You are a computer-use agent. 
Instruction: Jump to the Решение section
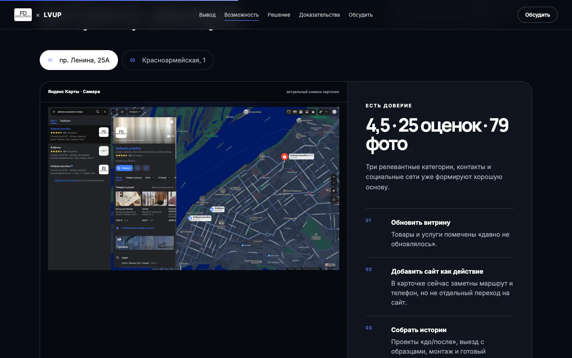279,15
